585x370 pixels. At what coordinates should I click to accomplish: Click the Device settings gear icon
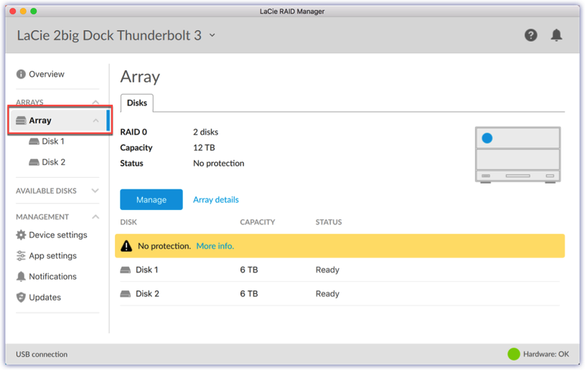click(21, 235)
